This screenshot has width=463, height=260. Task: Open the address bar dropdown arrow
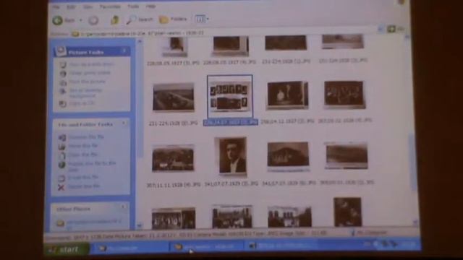381,29
